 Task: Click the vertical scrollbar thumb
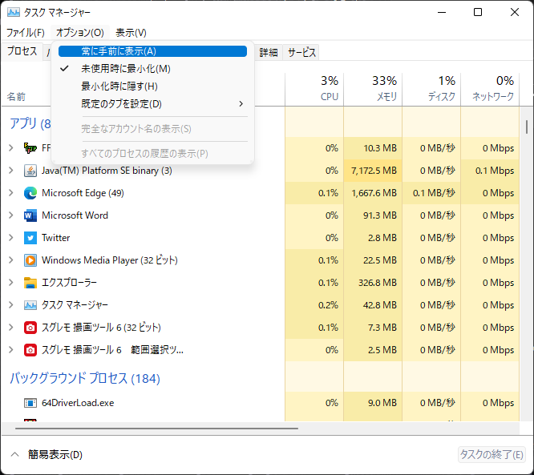(527, 127)
